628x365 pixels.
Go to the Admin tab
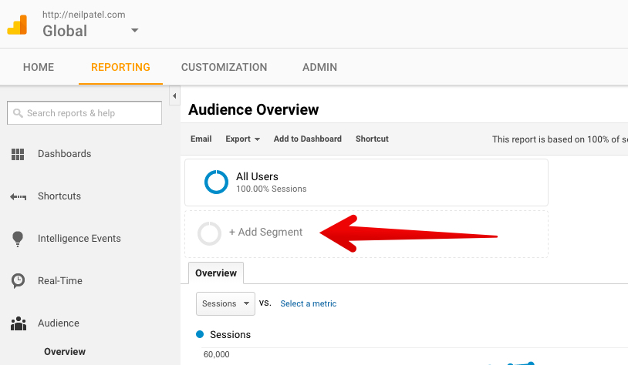(x=319, y=67)
